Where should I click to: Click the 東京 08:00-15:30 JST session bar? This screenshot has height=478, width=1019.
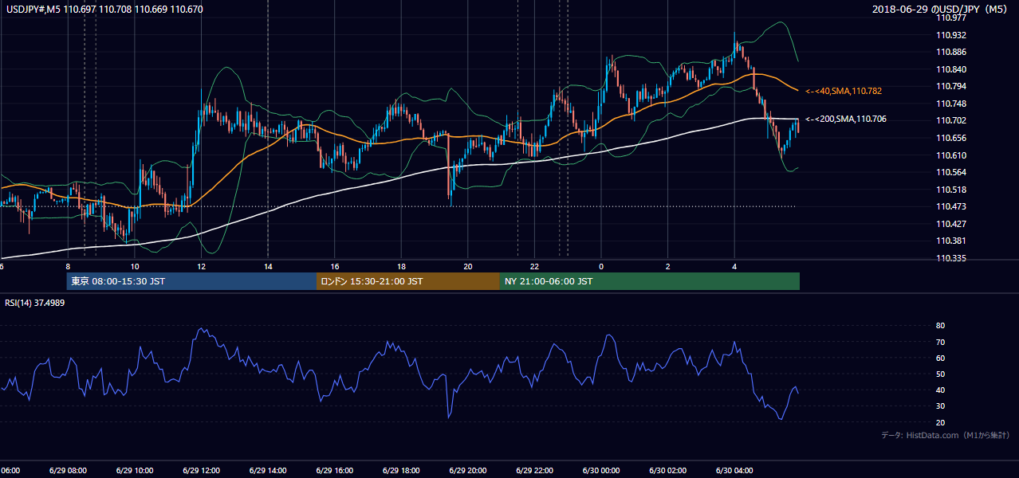click(x=191, y=281)
